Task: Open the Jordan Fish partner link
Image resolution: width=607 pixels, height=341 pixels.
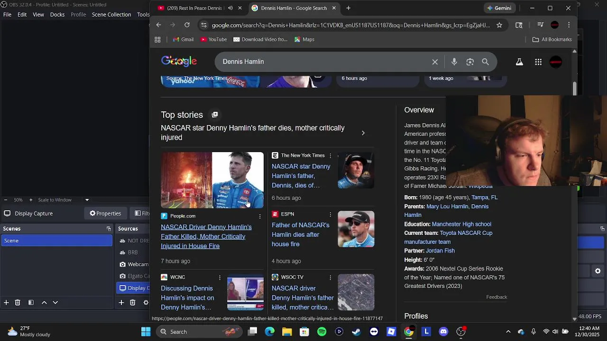Action: click(x=440, y=251)
